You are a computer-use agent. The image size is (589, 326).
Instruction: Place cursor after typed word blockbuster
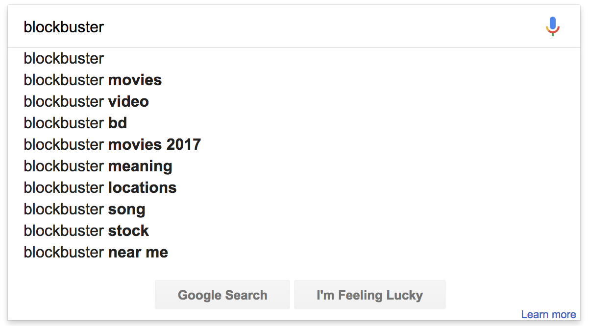point(105,27)
